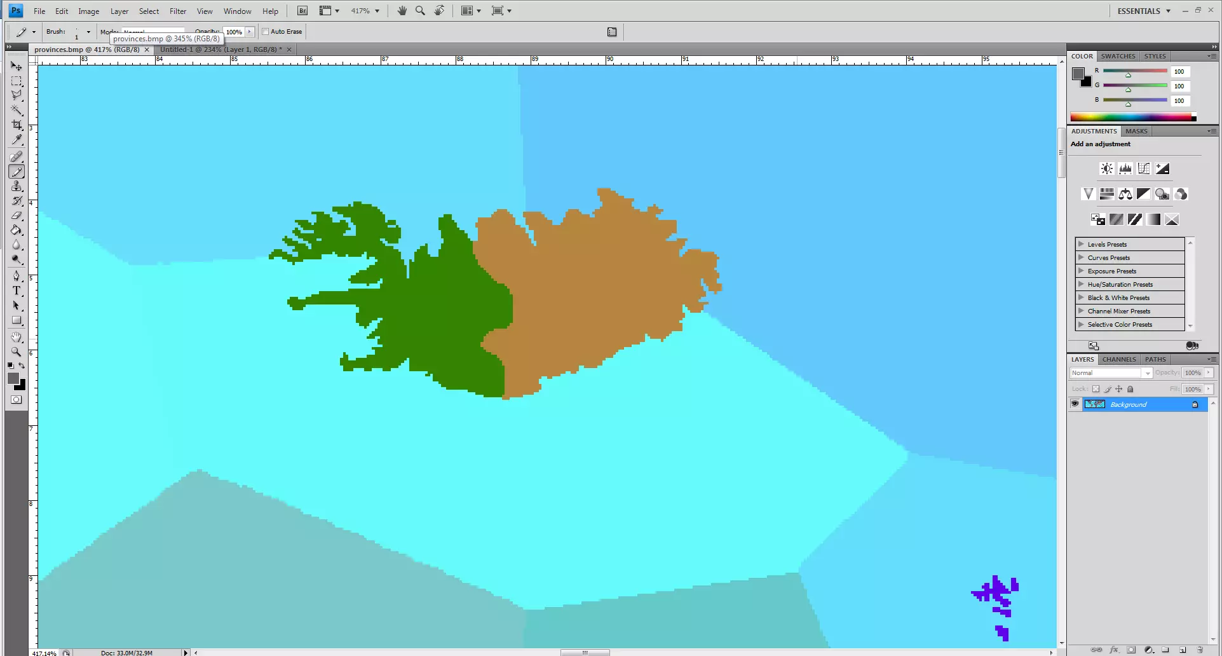Image resolution: width=1222 pixels, height=656 pixels.
Task: Enable the Auto Erase checkbox
Action: (x=266, y=32)
